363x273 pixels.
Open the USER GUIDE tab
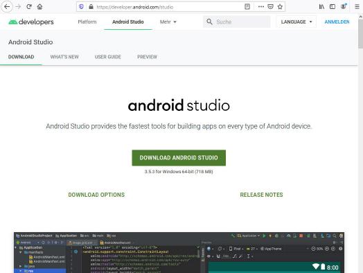click(x=108, y=57)
